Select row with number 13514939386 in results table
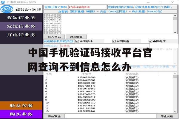 [x=109, y=77]
